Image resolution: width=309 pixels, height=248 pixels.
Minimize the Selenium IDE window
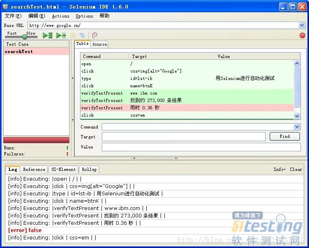(x=283, y=7)
